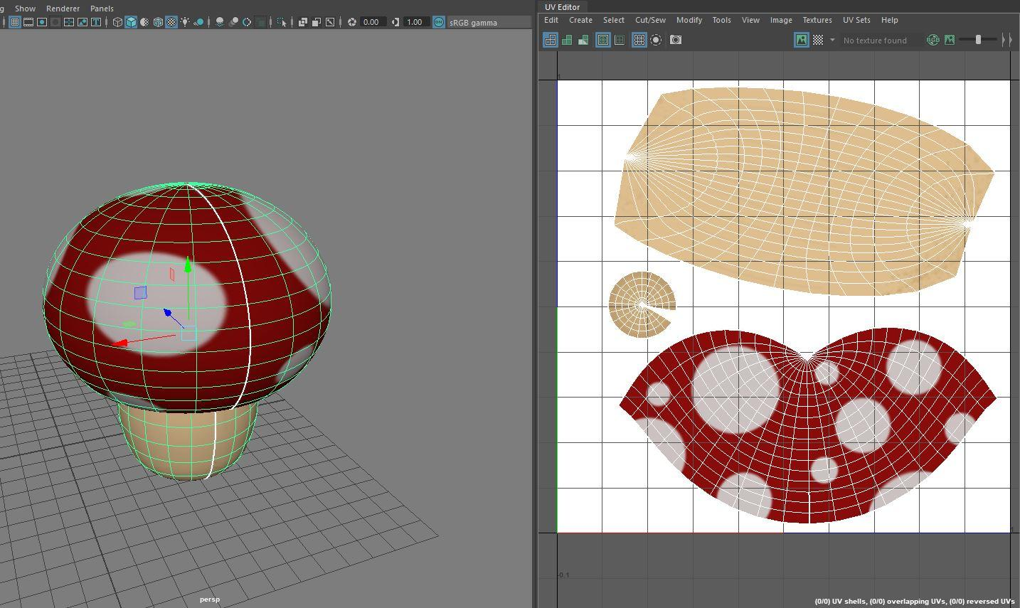Open the Renderer menu in viewport
Viewport: 1020px width, 608px height.
[x=63, y=9]
